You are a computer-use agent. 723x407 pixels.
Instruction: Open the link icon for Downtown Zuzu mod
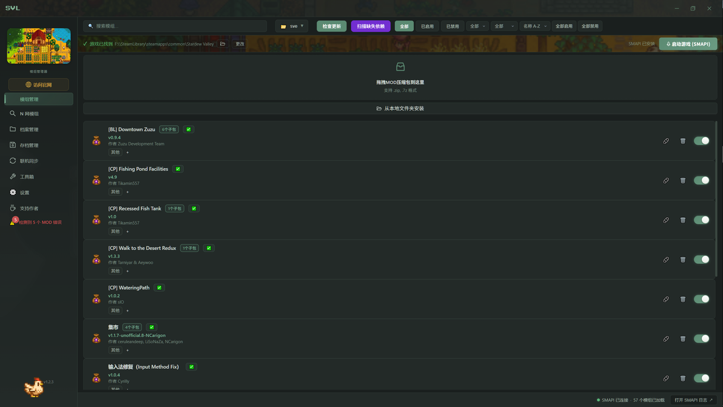(666, 141)
